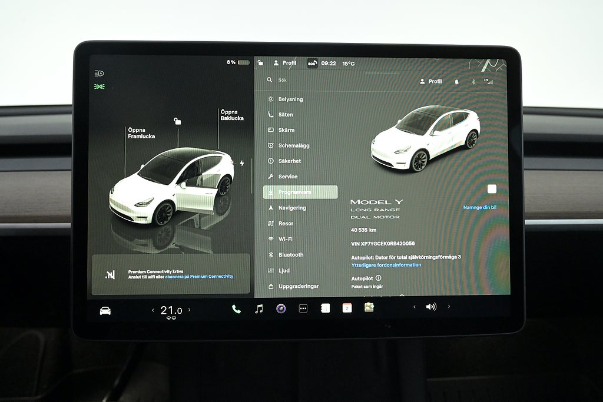
Task: Open the music app icon
Action: [x=259, y=308]
